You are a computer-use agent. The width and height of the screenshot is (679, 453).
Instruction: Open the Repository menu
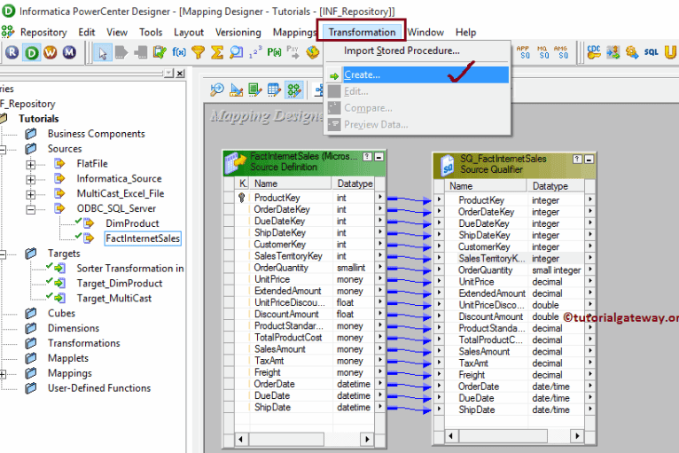tap(43, 33)
